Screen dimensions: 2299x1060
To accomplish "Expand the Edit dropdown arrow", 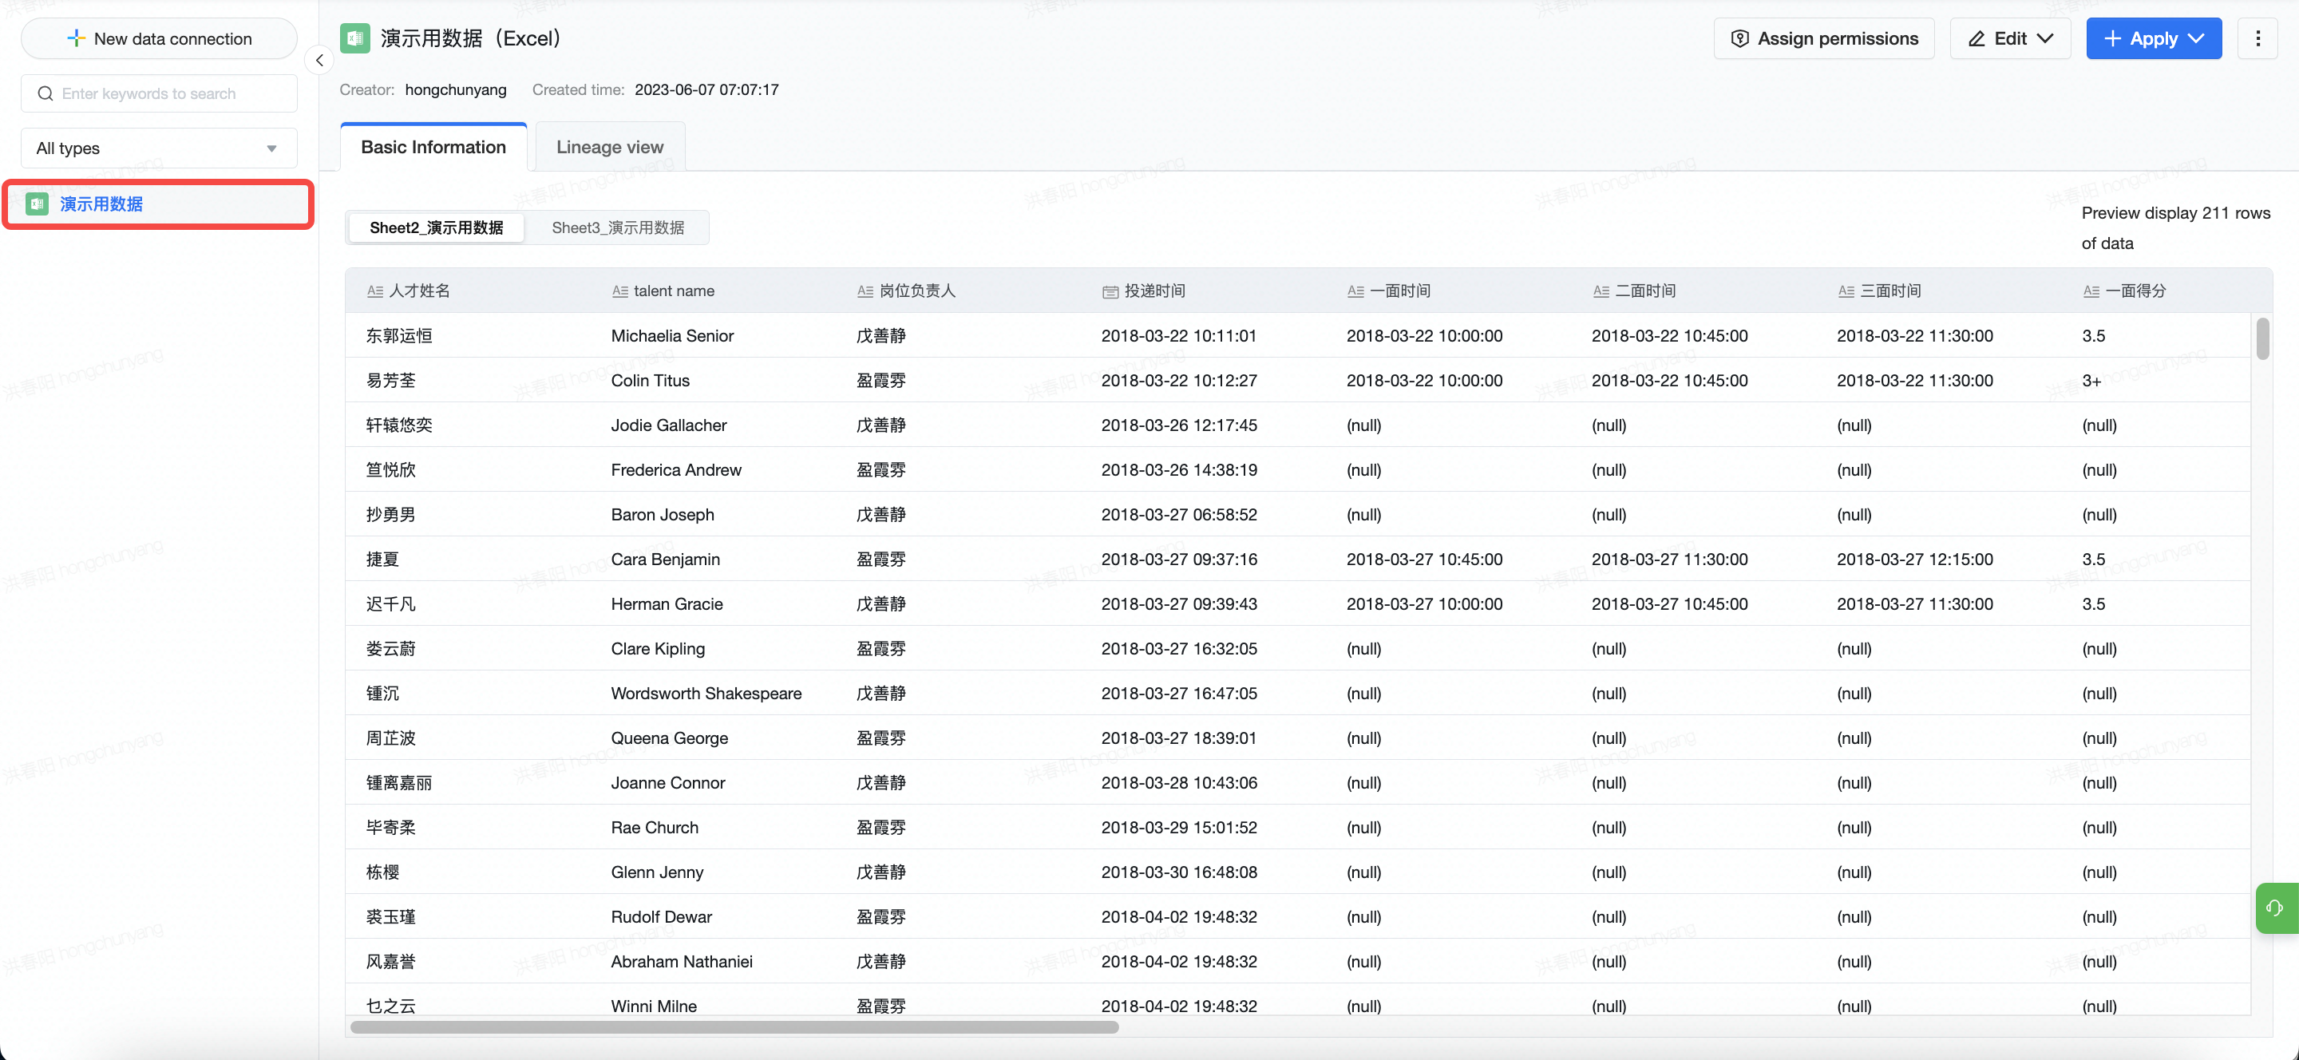I will click(2045, 38).
